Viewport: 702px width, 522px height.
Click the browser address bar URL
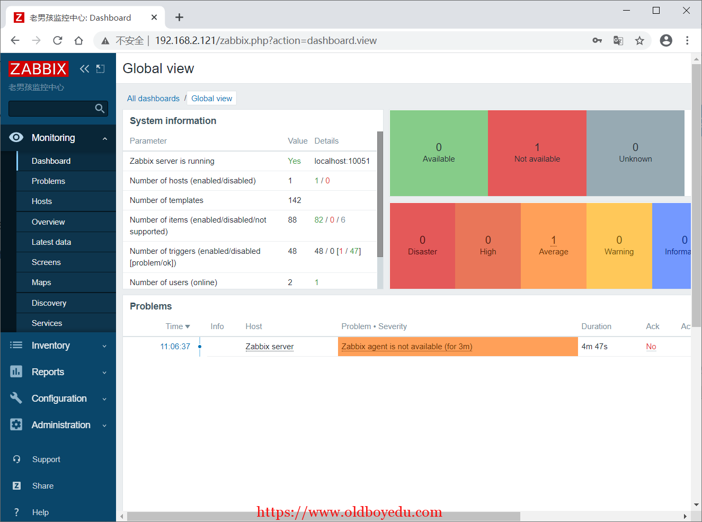pyautogui.click(x=265, y=41)
